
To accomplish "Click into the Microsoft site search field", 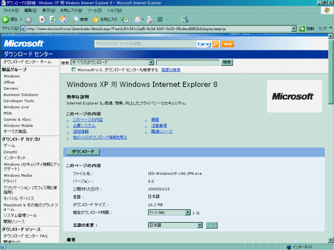I will (145, 44).
